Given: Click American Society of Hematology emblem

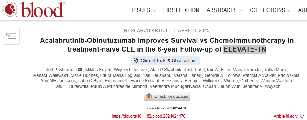Looking at the screenshot, I should click(11, 10).
